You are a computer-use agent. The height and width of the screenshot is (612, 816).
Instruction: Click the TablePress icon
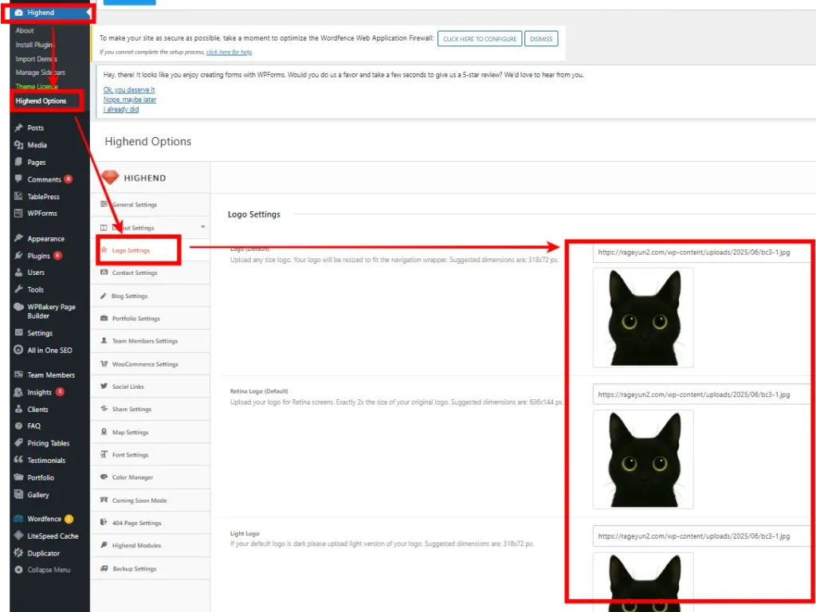coord(19,196)
